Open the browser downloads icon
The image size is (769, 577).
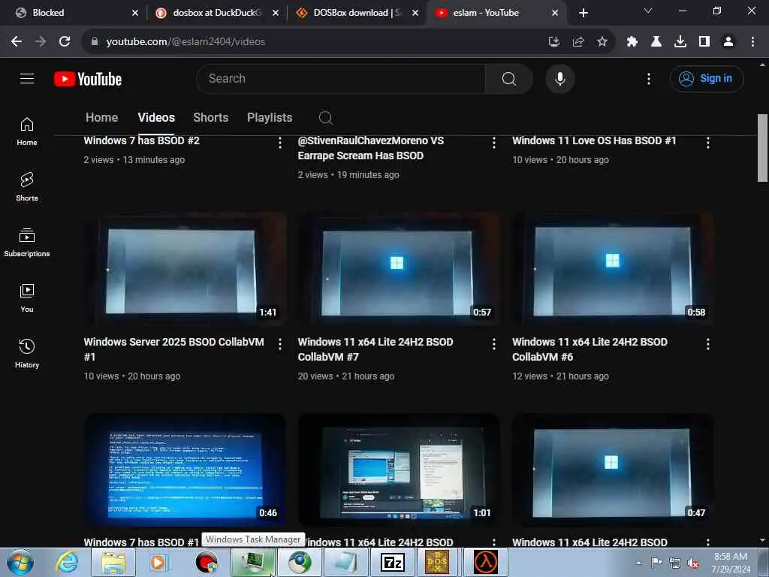click(680, 42)
